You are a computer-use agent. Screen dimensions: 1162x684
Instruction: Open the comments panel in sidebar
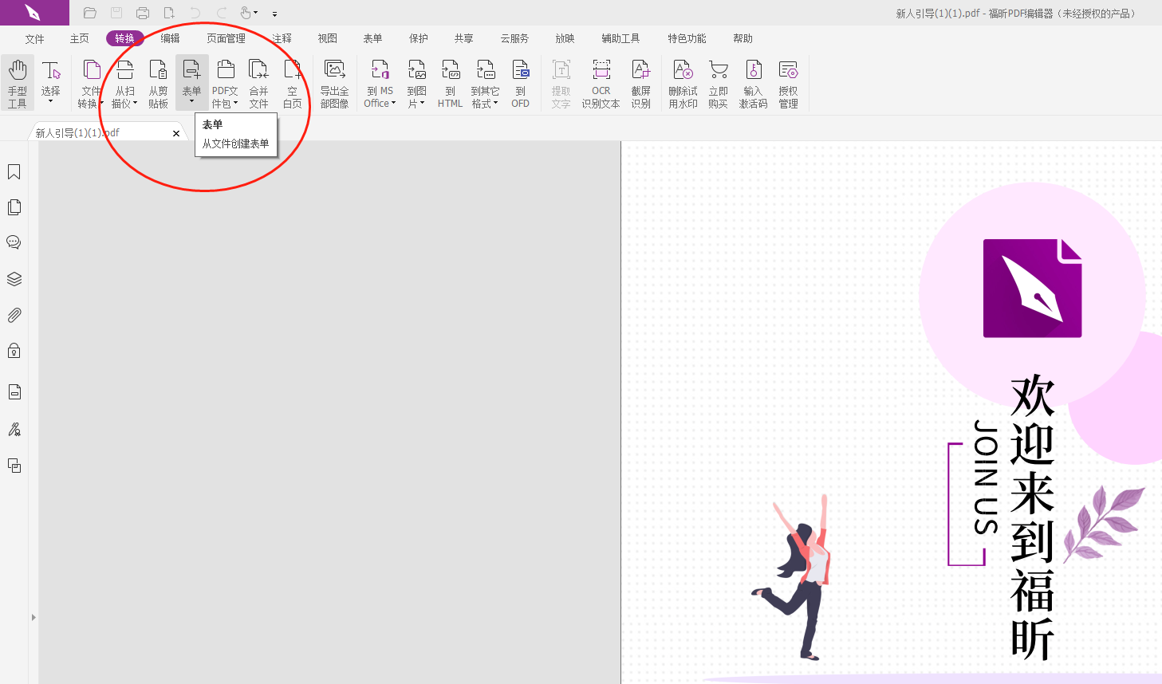click(14, 242)
